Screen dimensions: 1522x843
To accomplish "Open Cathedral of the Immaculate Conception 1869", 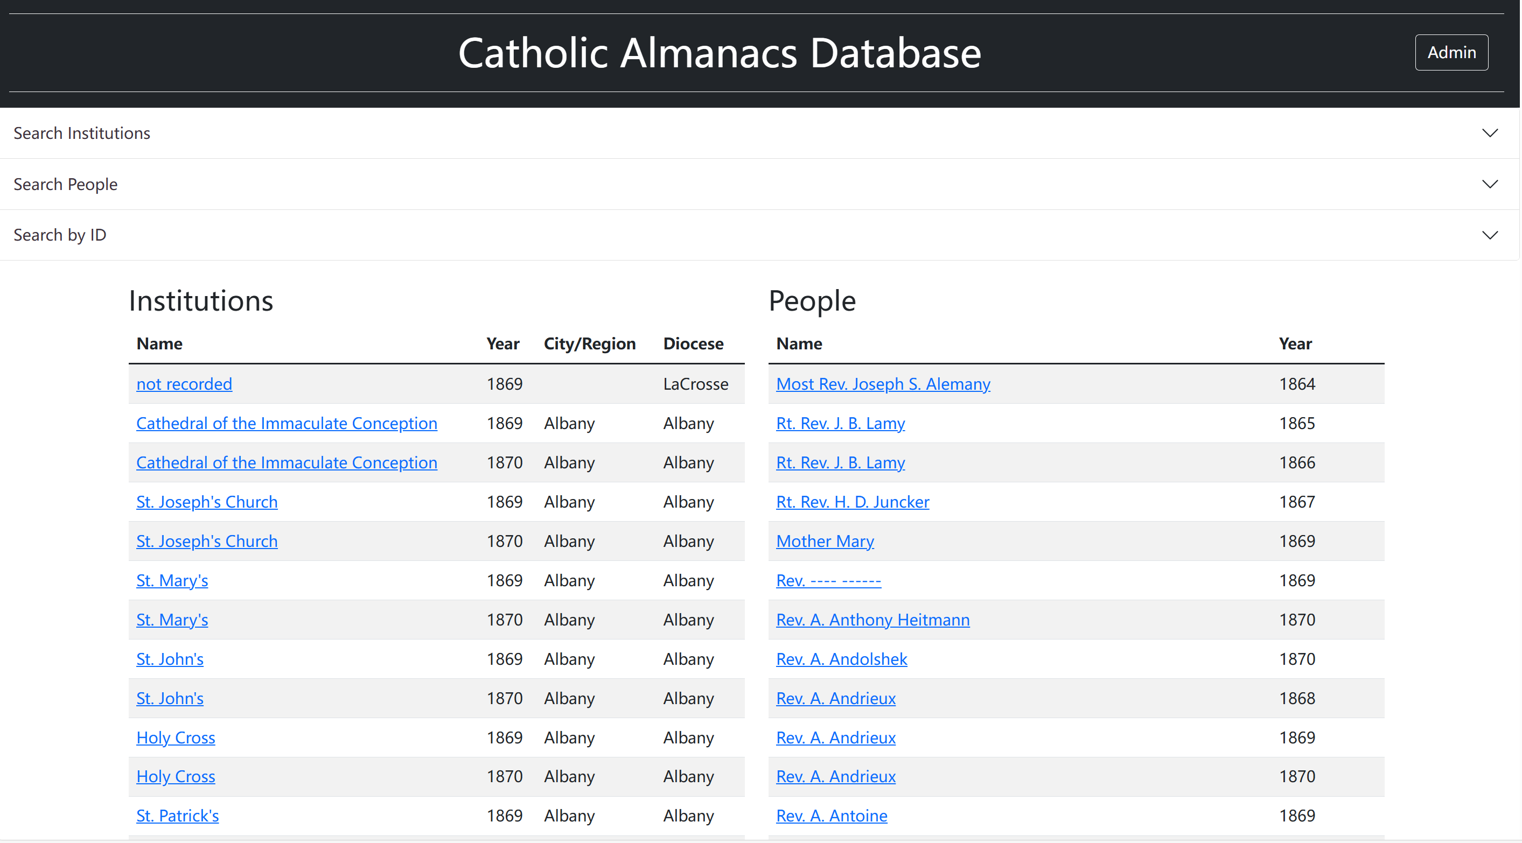I will pyautogui.click(x=287, y=423).
